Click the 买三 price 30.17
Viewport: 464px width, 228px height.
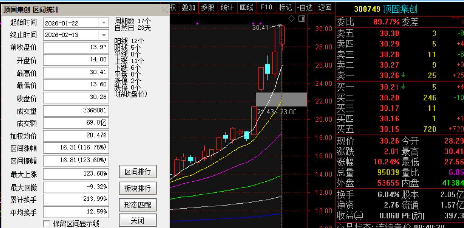click(390, 108)
